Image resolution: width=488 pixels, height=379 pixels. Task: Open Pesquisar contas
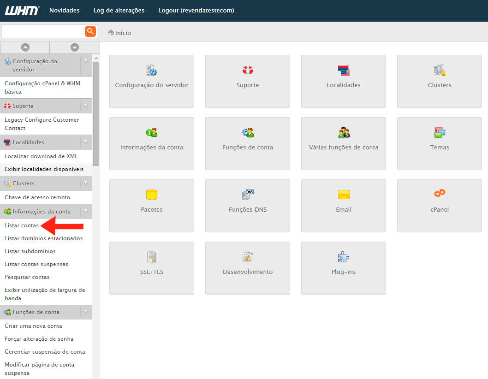point(27,277)
